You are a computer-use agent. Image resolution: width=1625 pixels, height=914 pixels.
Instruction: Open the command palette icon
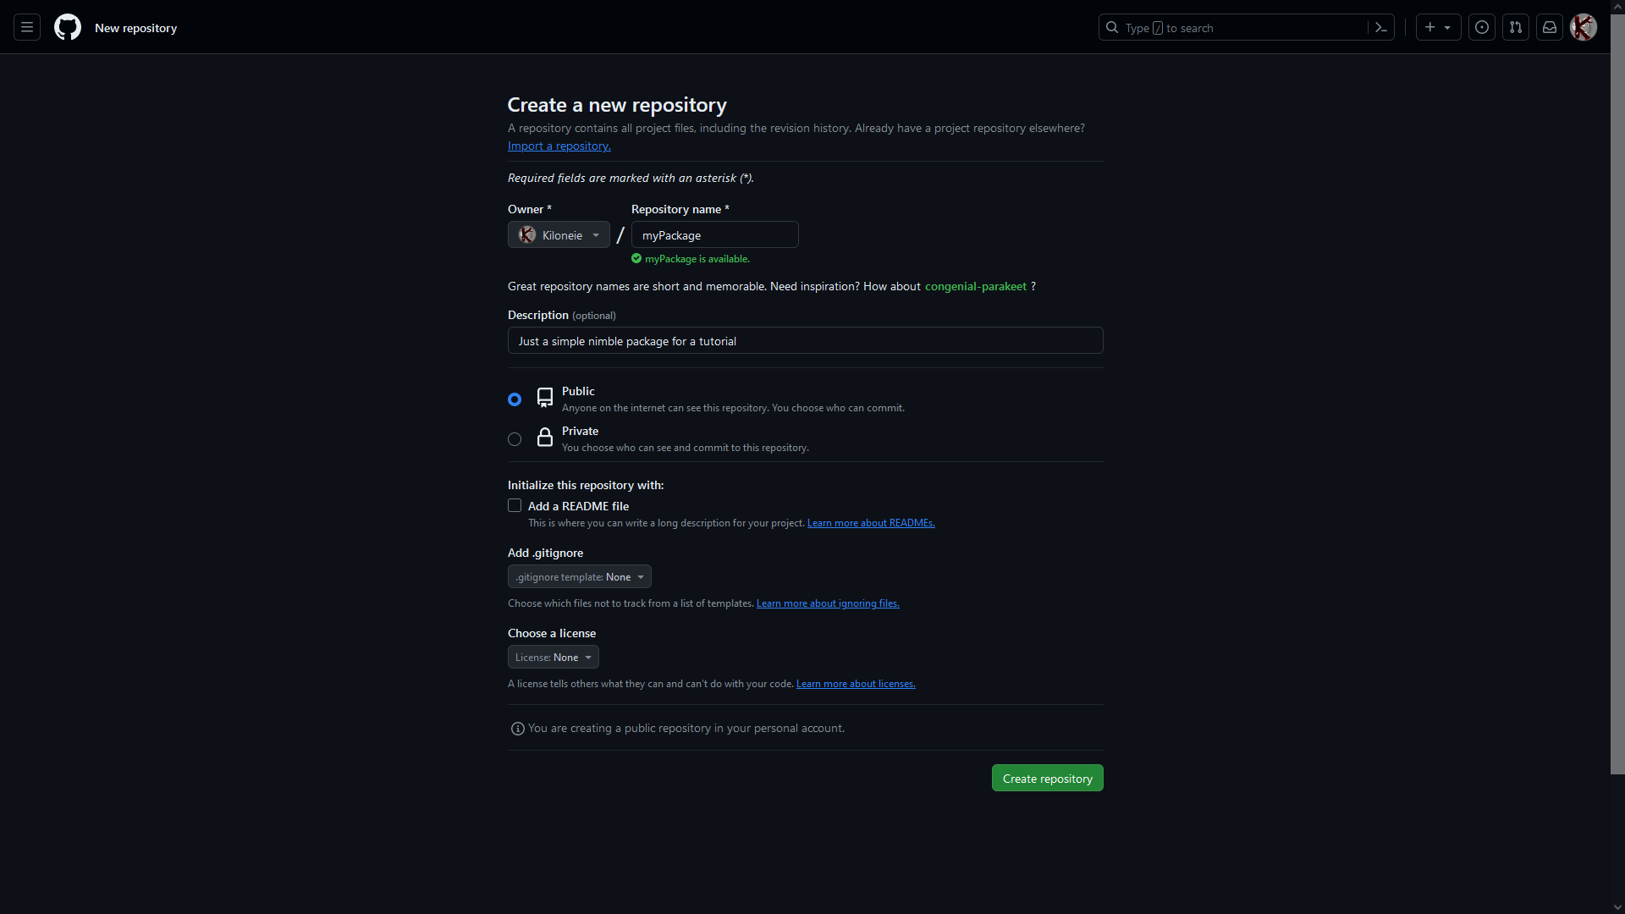1381,27
